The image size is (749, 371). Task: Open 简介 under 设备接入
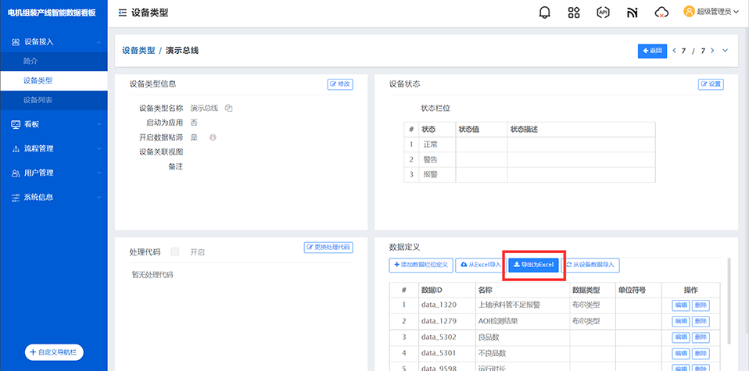30,61
